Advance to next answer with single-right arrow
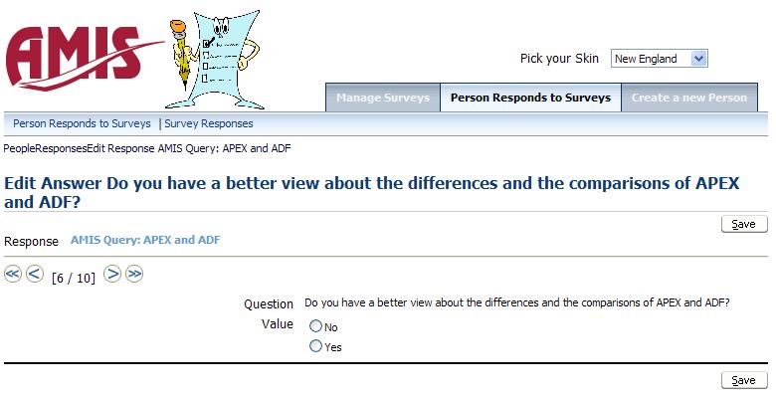This screenshot has width=776, height=398. [112, 275]
